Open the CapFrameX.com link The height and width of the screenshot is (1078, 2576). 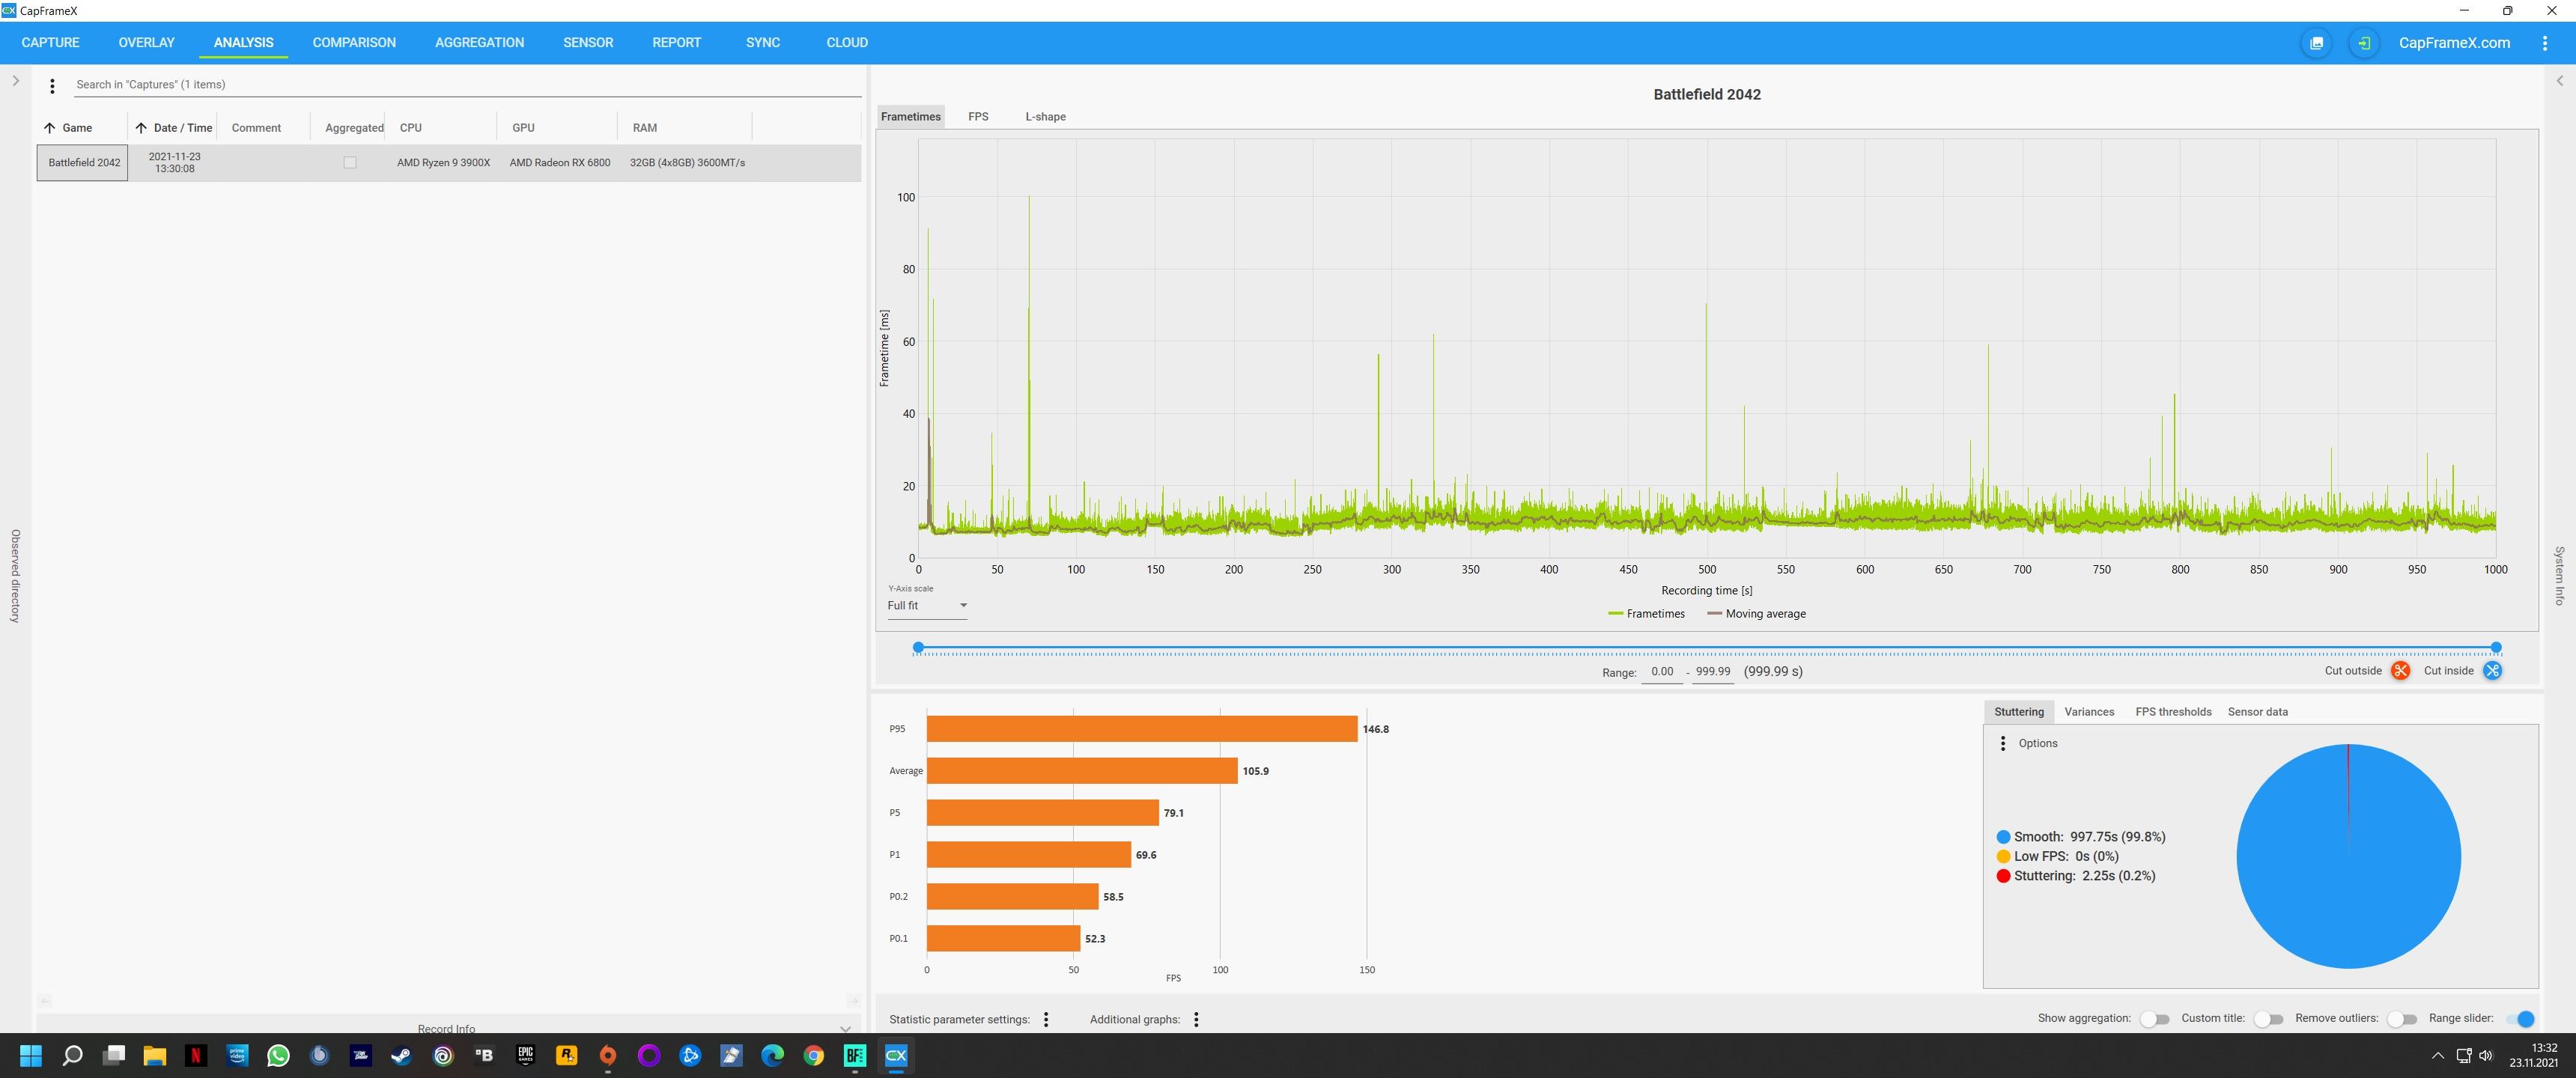pos(2453,43)
